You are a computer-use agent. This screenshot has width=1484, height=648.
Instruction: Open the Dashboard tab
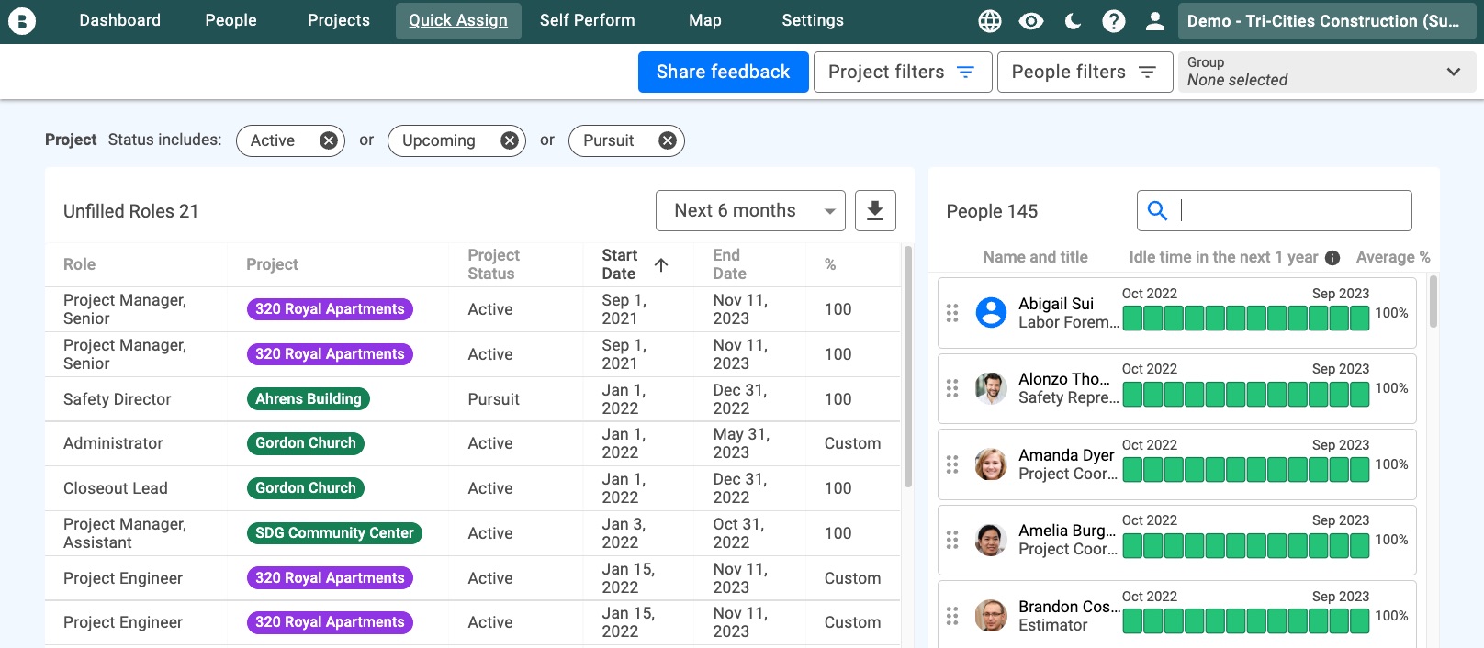[x=119, y=20]
